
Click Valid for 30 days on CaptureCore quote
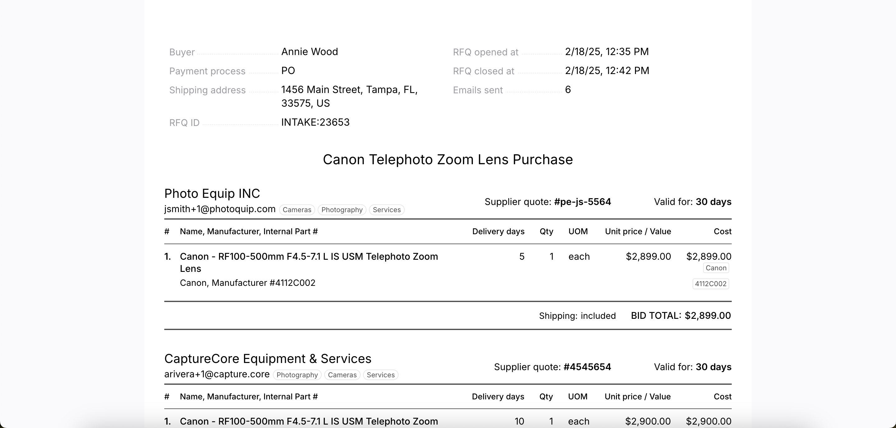693,367
